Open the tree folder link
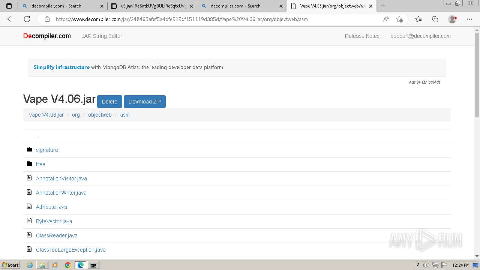Image resolution: width=480 pixels, height=270 pixels. tap(40, 164)
